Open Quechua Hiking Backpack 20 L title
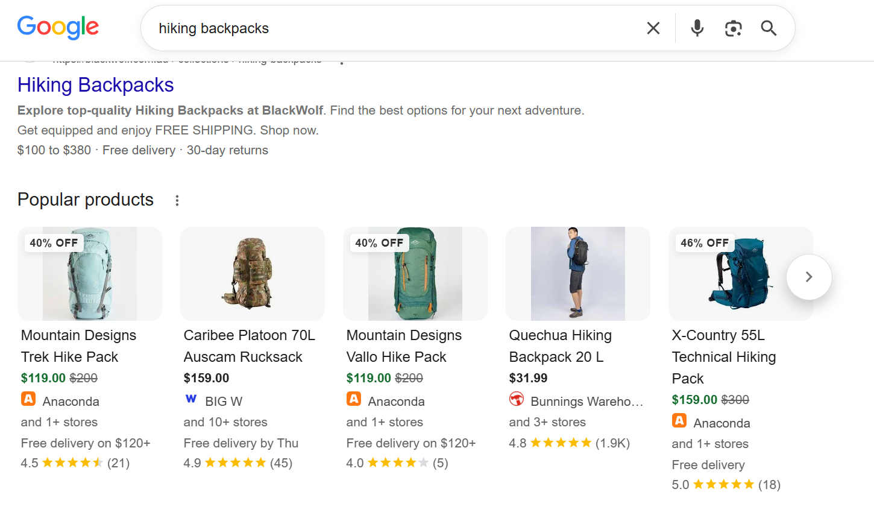Viewport: 874px width, 521px height. click(x=561, y=346)
